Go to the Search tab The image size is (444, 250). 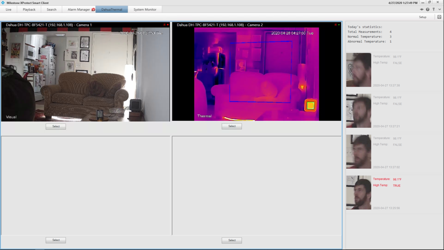51,10
